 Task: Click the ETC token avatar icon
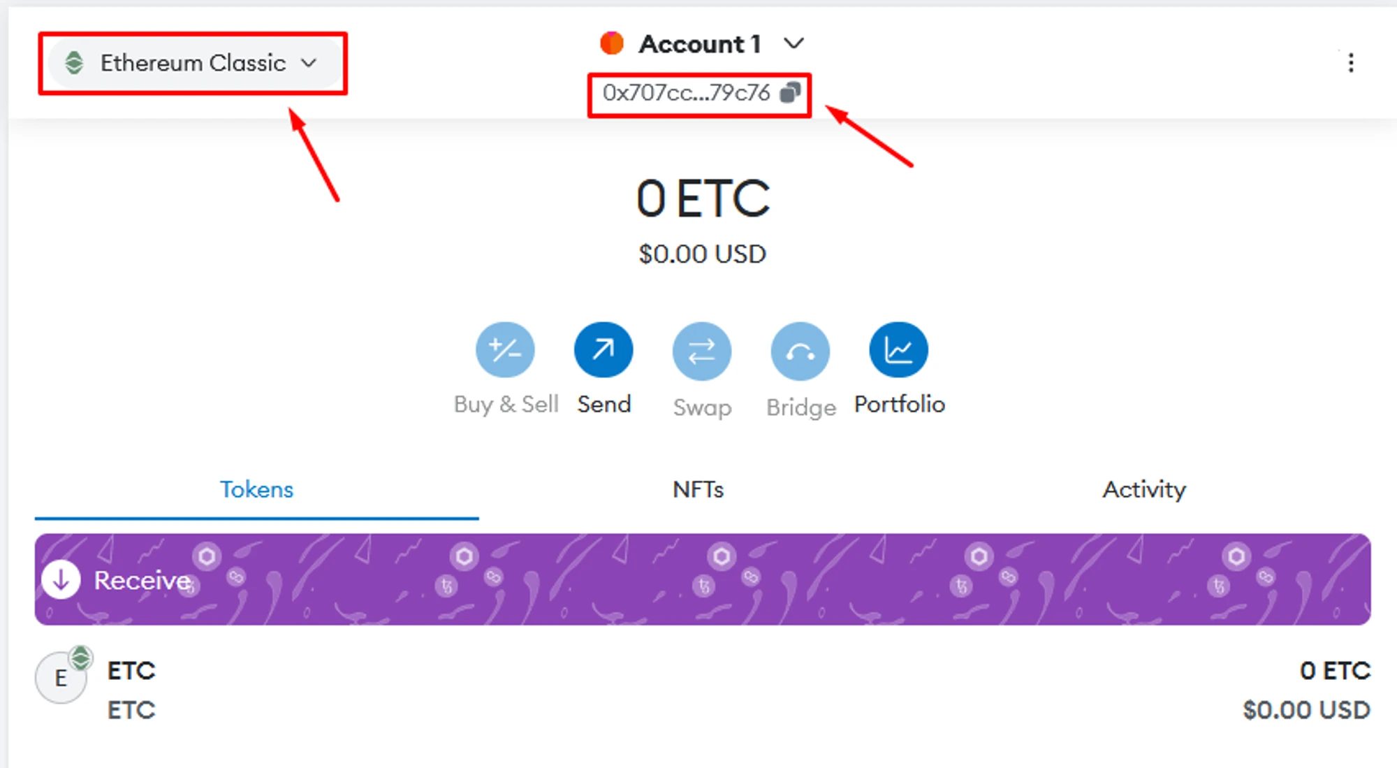tap(61, 677)
